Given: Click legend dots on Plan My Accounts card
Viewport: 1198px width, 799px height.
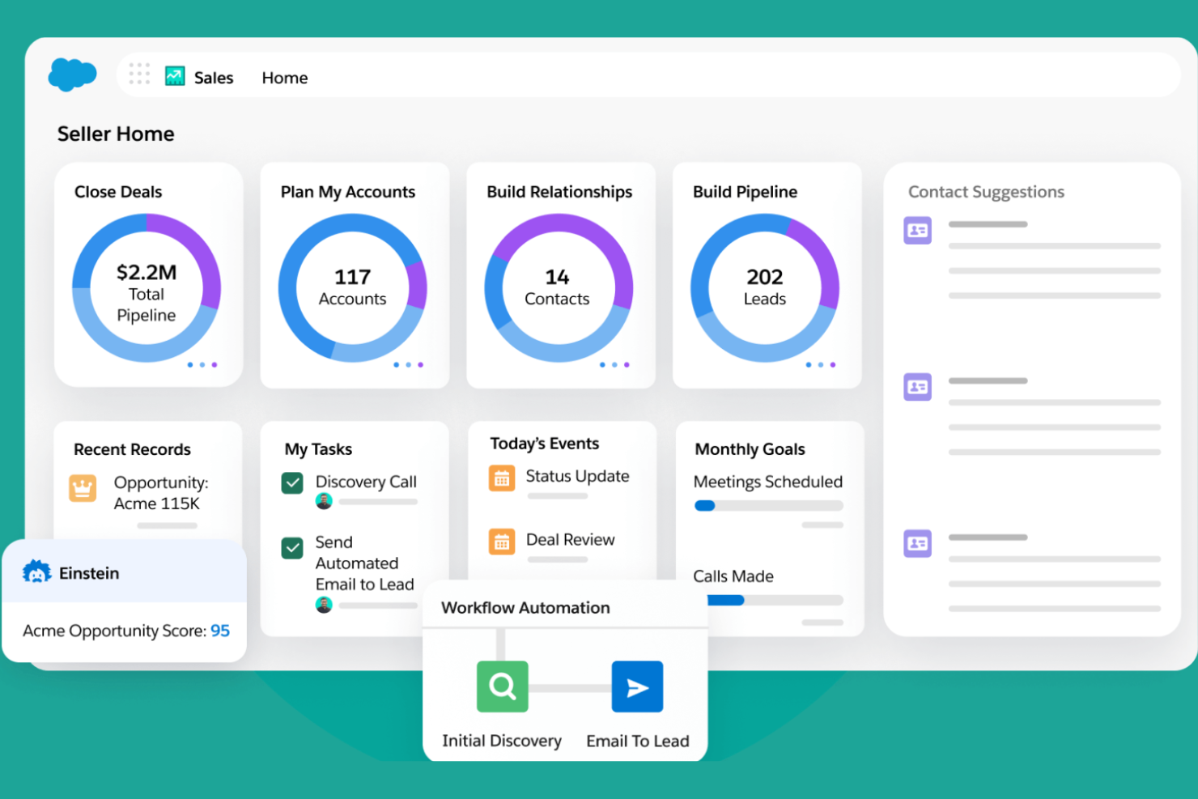Looking at the screenshot, I should tap(408, 365).
